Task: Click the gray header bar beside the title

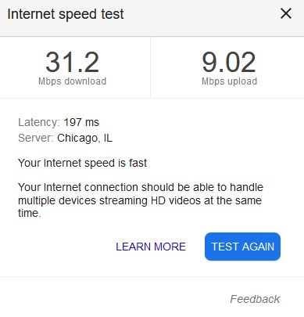Action: pos(201,14)
